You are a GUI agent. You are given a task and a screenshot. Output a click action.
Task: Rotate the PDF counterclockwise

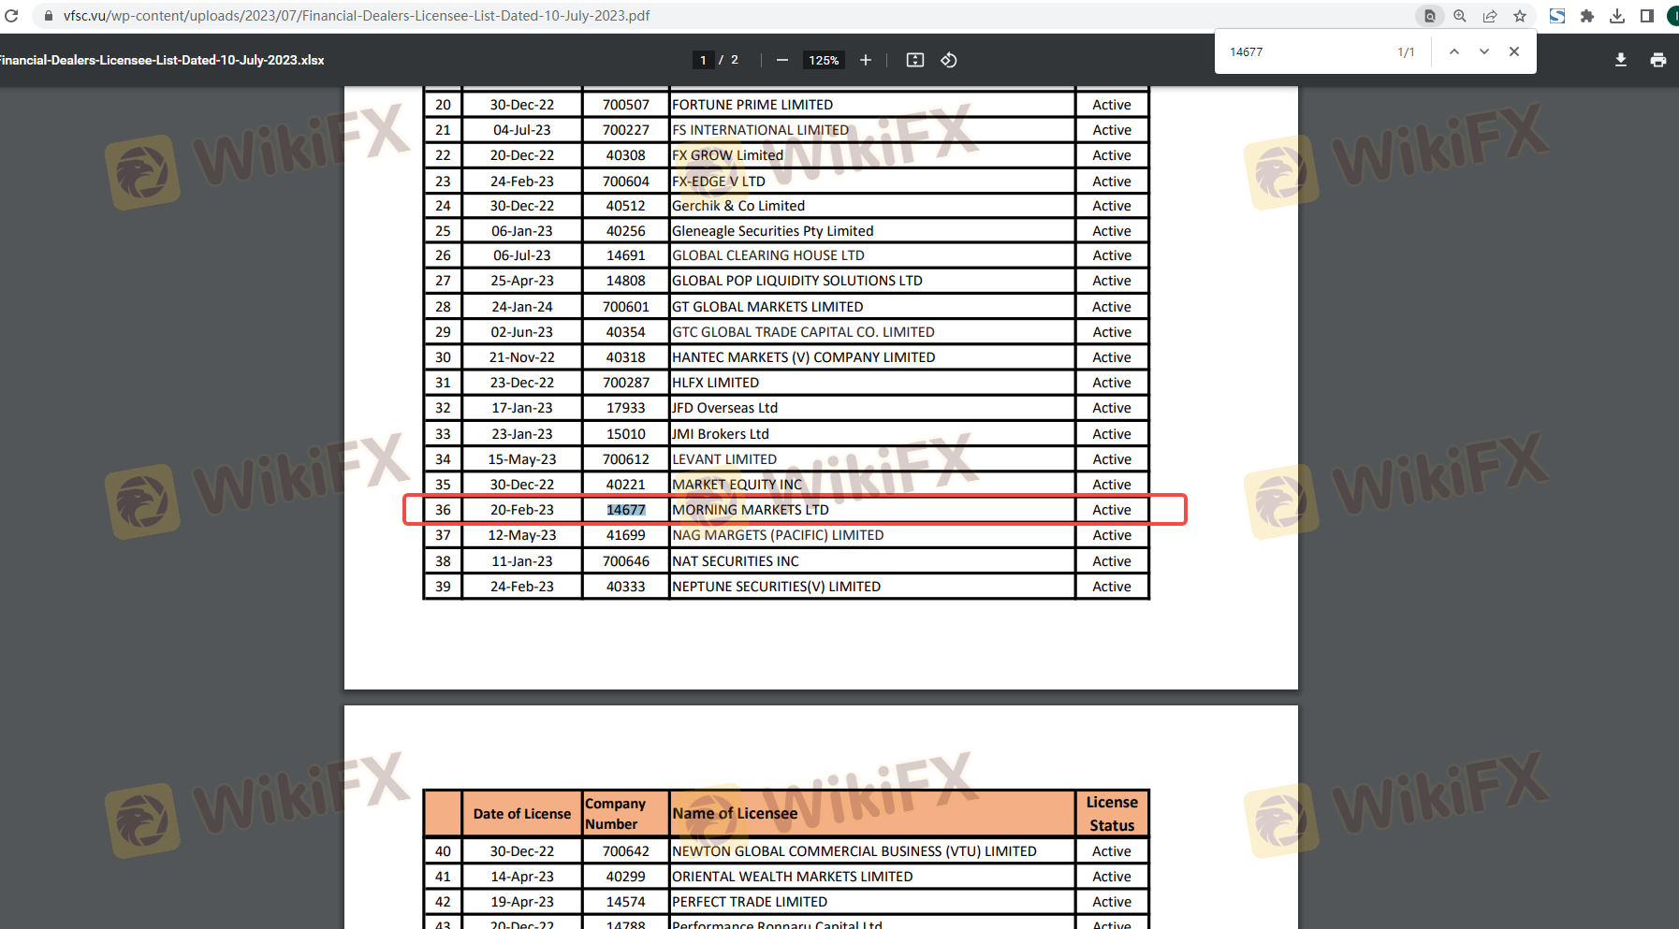tap(949, 60)
